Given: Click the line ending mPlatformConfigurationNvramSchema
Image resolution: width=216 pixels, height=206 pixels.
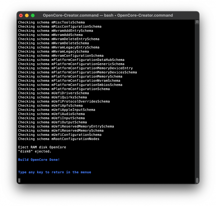Looking at the screenshot, I should point(69,80).
